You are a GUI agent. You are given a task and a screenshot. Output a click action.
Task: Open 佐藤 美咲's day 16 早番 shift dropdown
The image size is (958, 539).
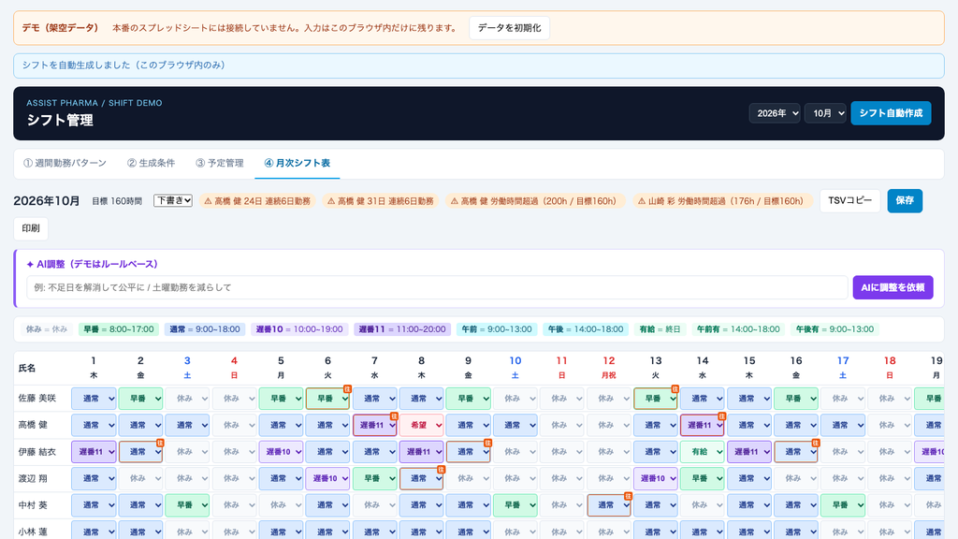pyautogui.click(x=796, y=399)
